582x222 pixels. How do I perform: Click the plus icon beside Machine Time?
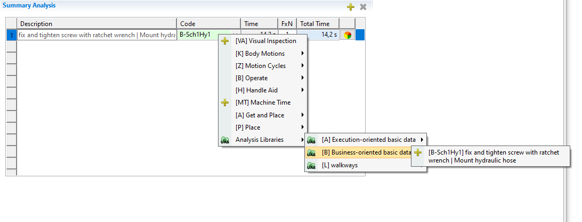click(225, 103)
